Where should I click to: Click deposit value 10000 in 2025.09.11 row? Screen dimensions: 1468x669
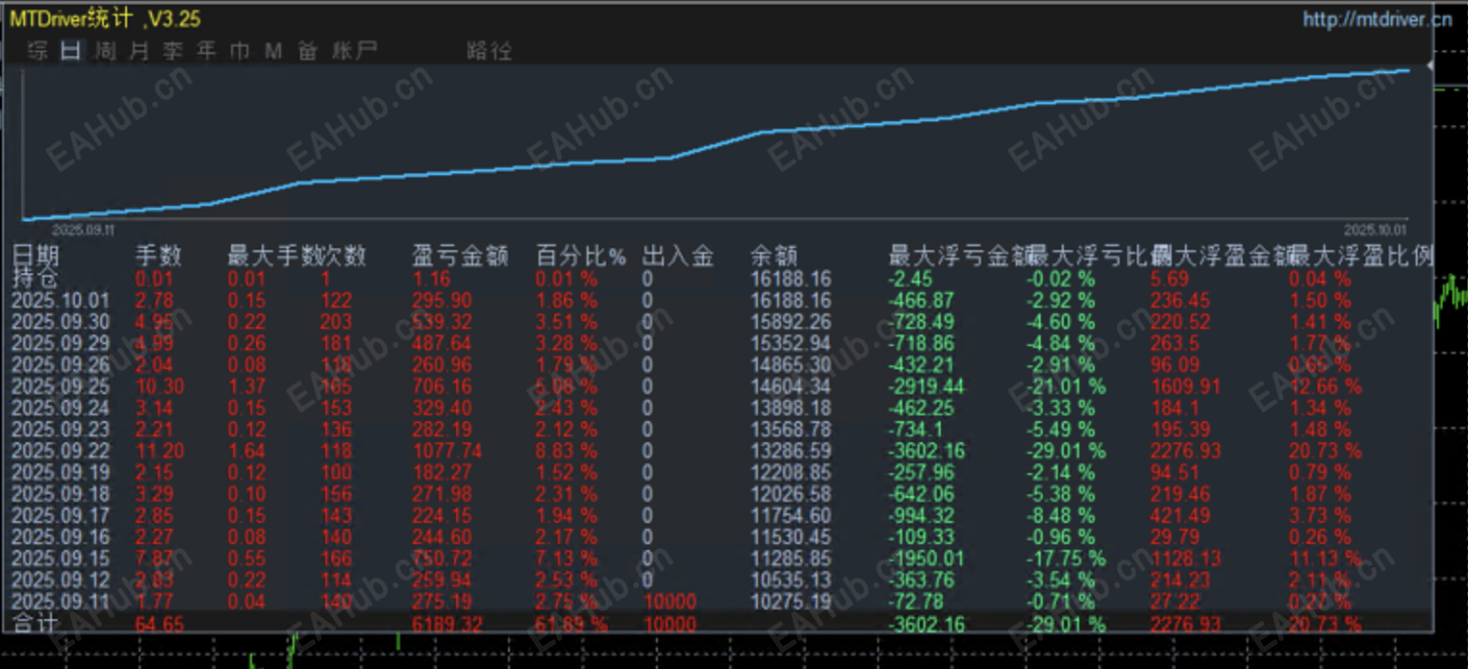pos(670,601)
